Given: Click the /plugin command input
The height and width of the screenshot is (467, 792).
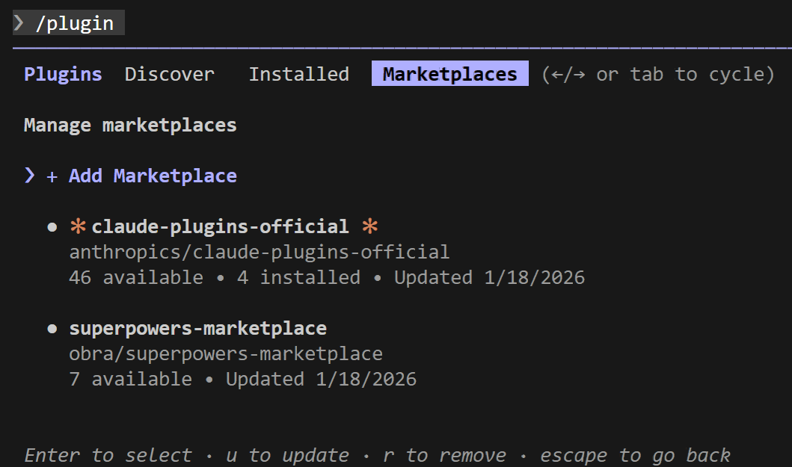Looking at the screenshot, I should [x=75, y=23].
